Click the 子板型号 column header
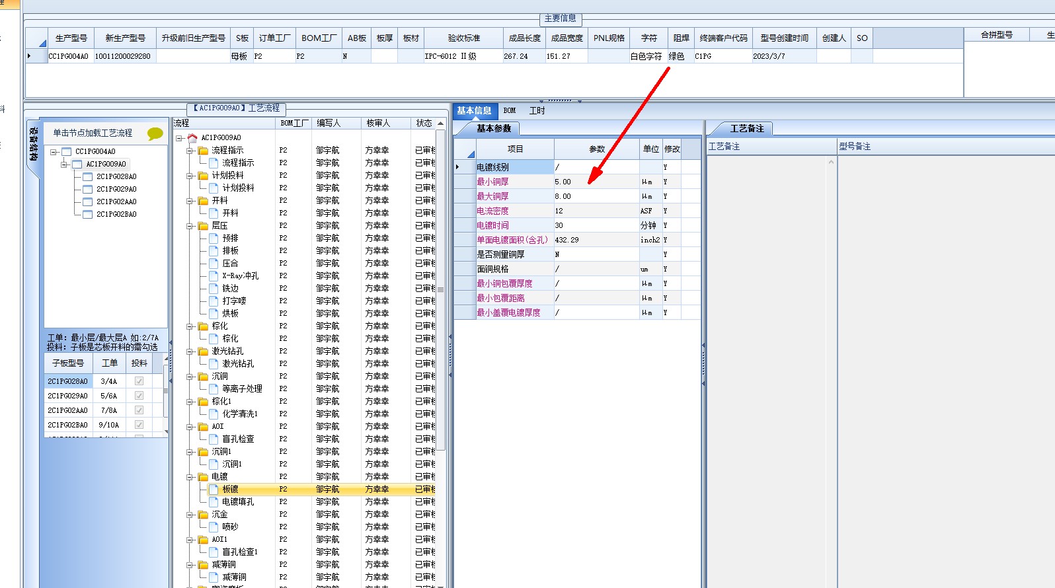Screen dimensions: 1055x588 point(68,363)
